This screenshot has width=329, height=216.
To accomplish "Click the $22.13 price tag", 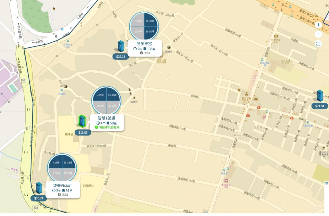I will click(x=121, y=57).
